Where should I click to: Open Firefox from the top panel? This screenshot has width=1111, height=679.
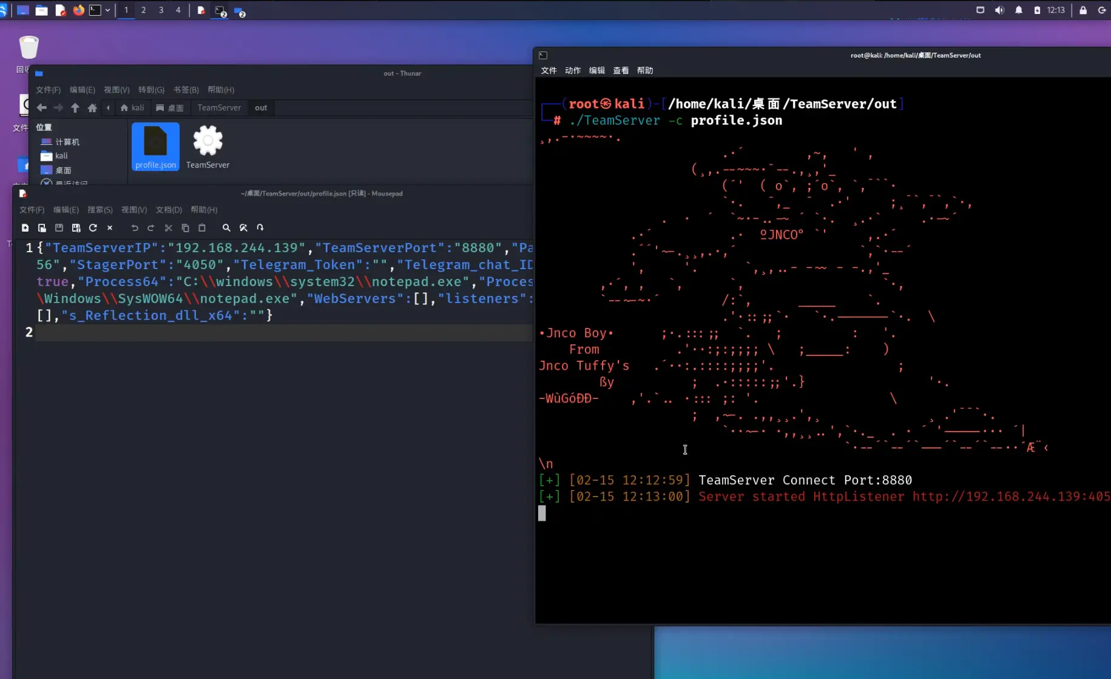pyautogui.click(x=78, y=10)
